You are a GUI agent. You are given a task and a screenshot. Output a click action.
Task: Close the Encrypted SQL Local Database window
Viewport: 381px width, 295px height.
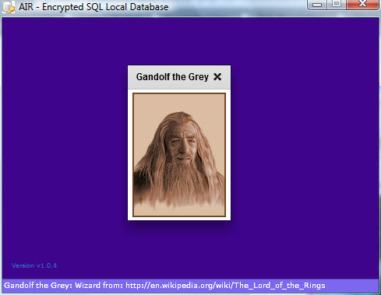pos(362,5)
